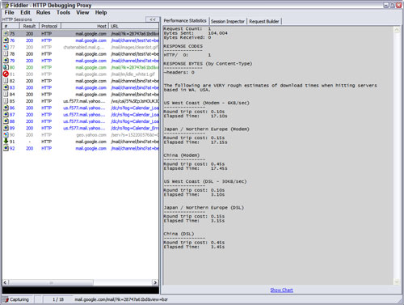Click the blocked icon of session 81
Screen dimensions: 404x305
pos(6,74)
